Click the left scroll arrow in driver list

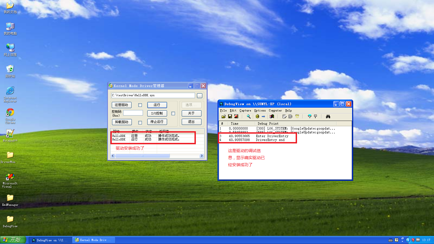click(113, 156)
